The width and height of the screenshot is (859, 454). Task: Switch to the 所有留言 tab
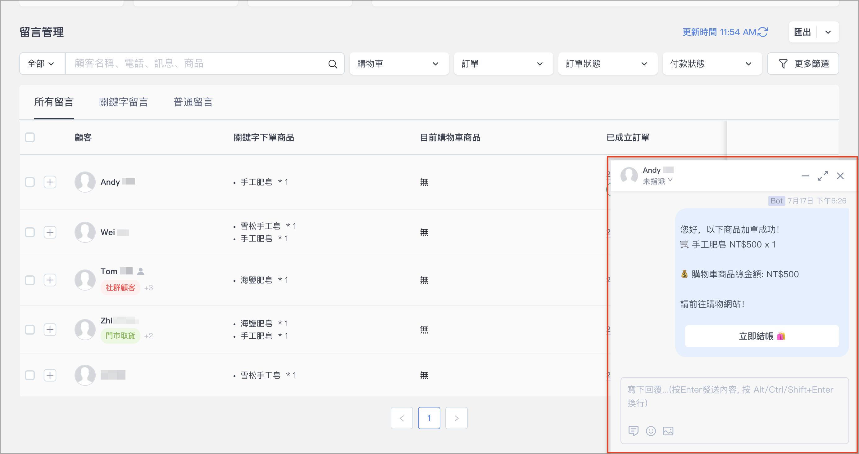coord(54,102)
